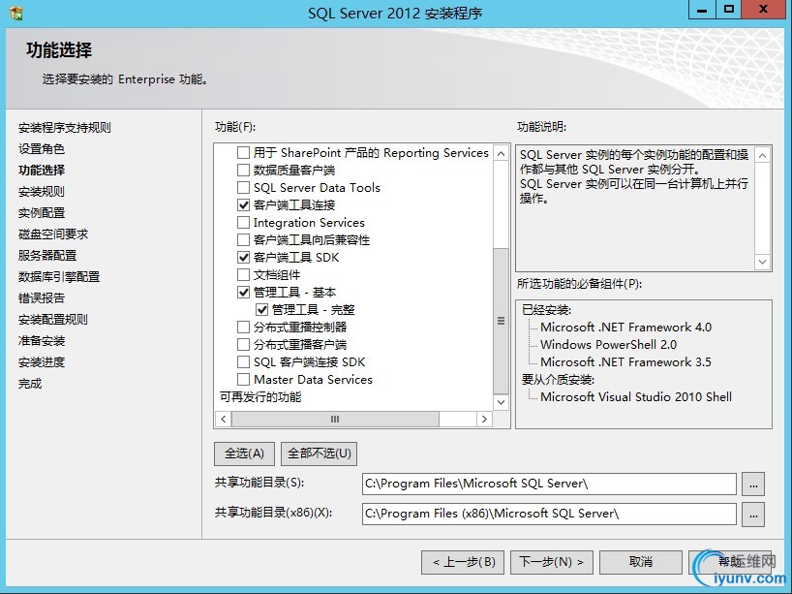Click the 全选(A) button

coord(244,453)
